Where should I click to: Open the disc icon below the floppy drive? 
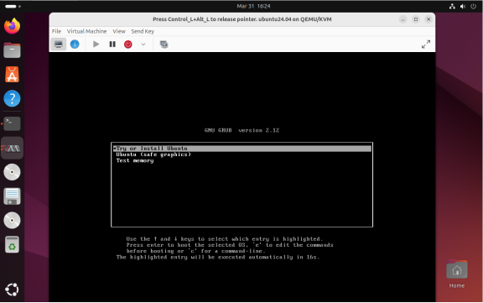12,221
